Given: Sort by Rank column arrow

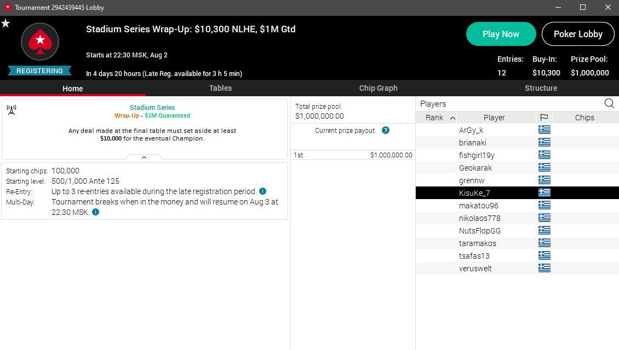Looking at the screenshot, I should 453,118.
